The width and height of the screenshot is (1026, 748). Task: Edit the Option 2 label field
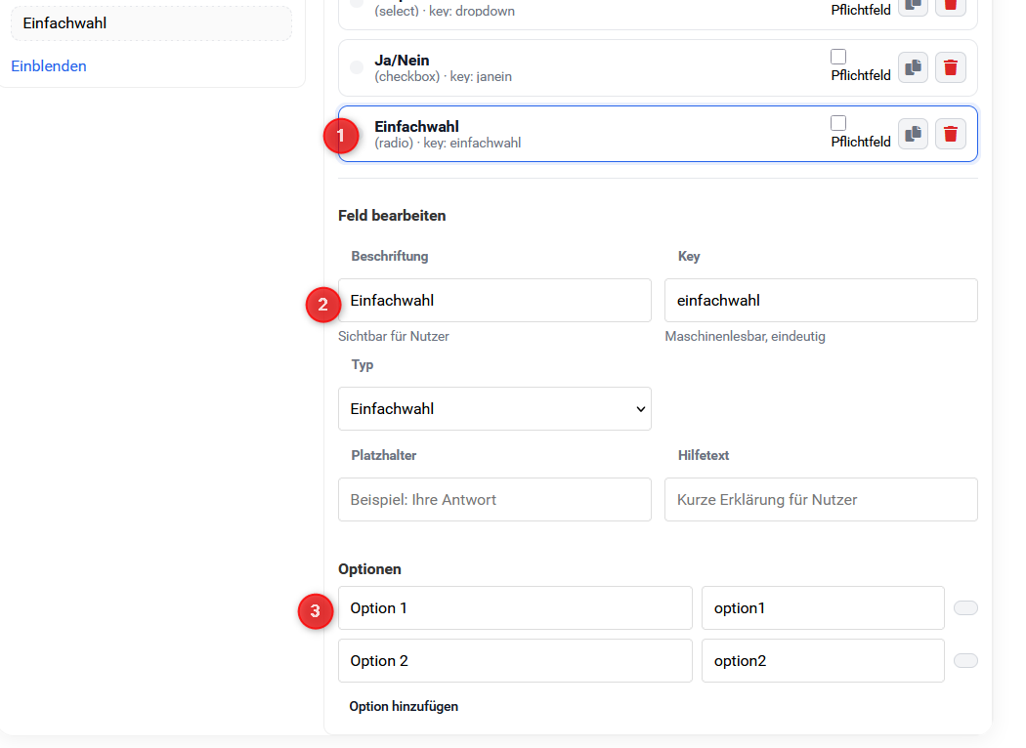(515, 661)
